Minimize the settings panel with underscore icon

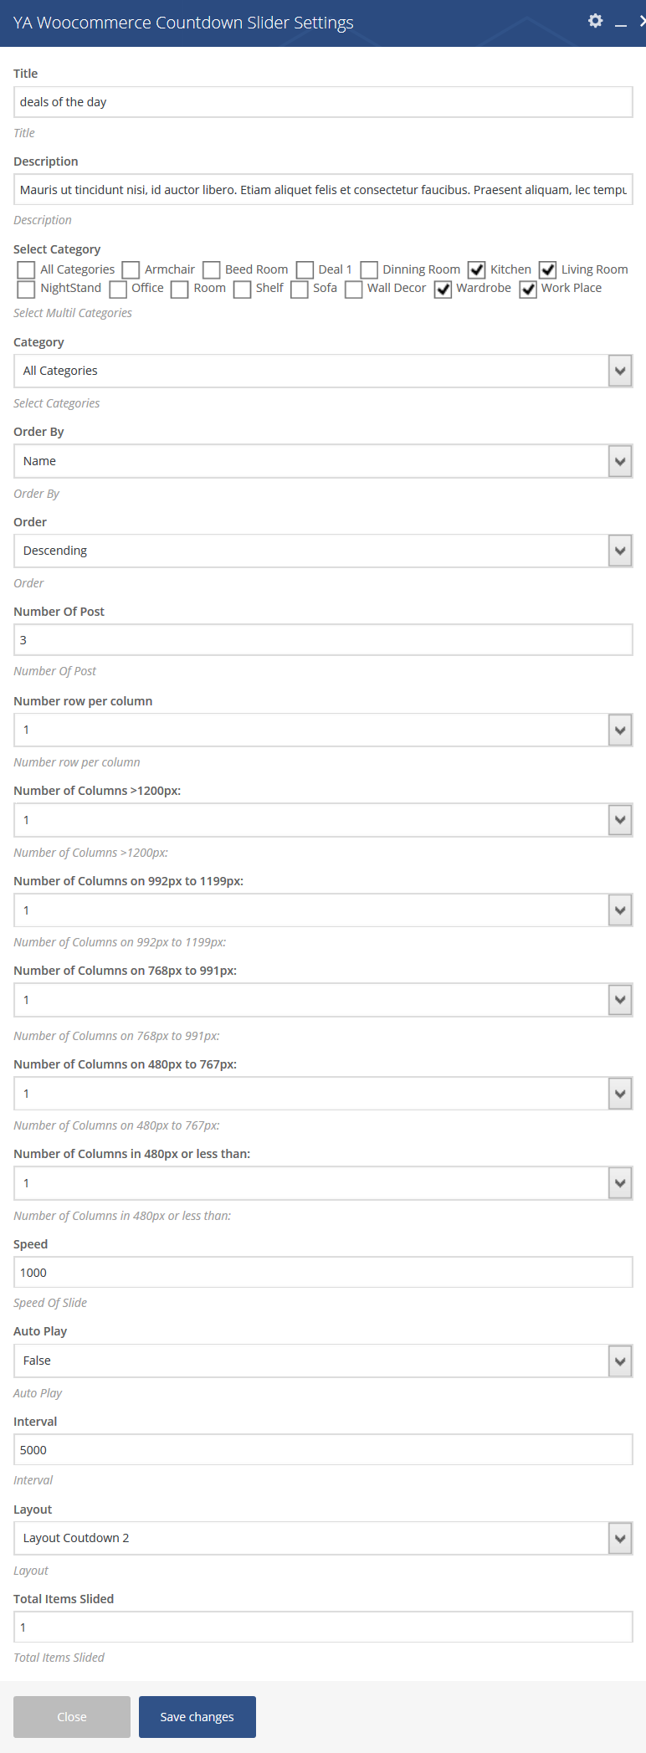[x=621, y=24]
